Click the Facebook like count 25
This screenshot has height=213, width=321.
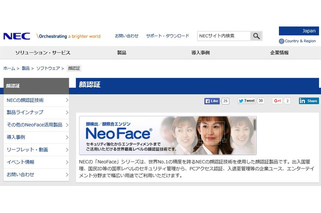225,101
